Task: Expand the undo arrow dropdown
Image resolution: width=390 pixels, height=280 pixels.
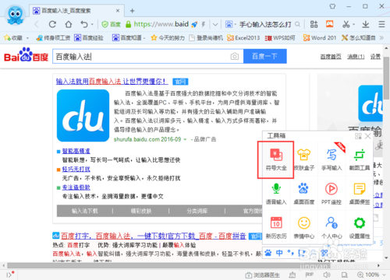Action: [92, 25]
